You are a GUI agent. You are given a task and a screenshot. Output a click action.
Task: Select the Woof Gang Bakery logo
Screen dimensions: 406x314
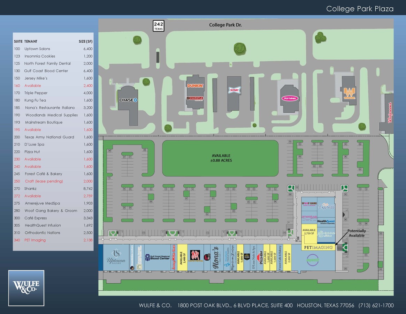tap(309, 204)
